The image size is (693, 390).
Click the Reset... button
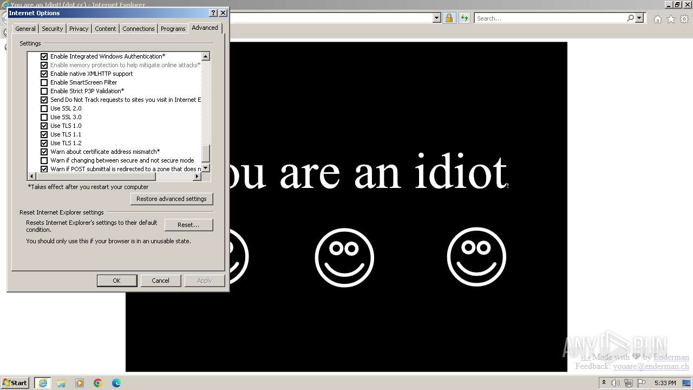click(188, 225)
